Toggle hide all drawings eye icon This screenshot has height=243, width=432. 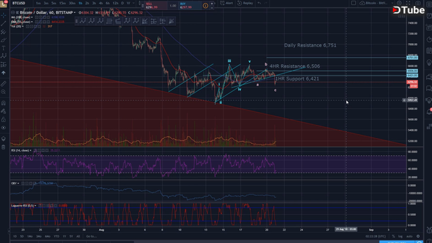[x=3, y=128]
